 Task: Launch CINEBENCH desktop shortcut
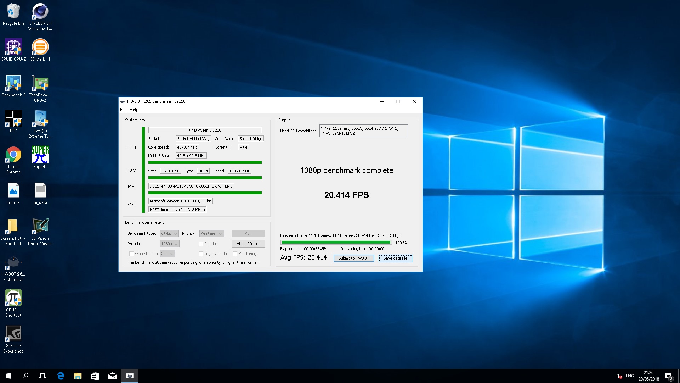point(40,17)
